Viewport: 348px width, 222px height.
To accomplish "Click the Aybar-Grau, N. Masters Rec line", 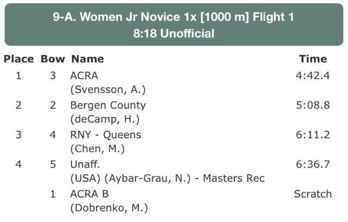I will [x=167, y=178].
